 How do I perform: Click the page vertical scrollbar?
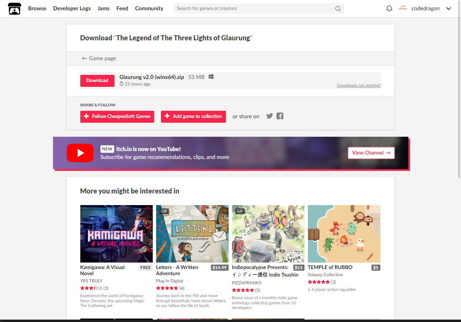click(459, 90)
